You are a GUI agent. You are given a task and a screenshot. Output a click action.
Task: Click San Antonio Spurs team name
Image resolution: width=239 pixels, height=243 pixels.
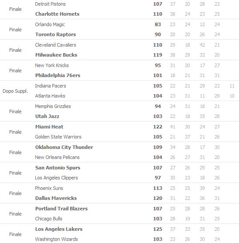(x=58, y=168)
